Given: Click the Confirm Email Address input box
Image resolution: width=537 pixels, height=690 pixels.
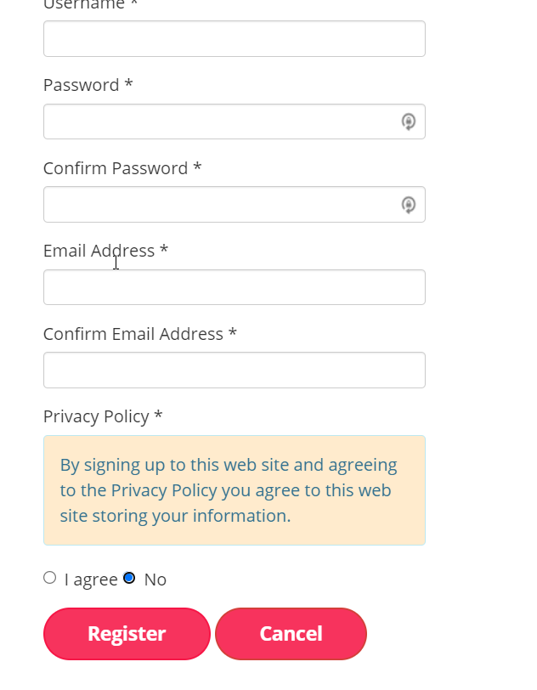Looking at the screenshot, I should (x=234, y=370).
